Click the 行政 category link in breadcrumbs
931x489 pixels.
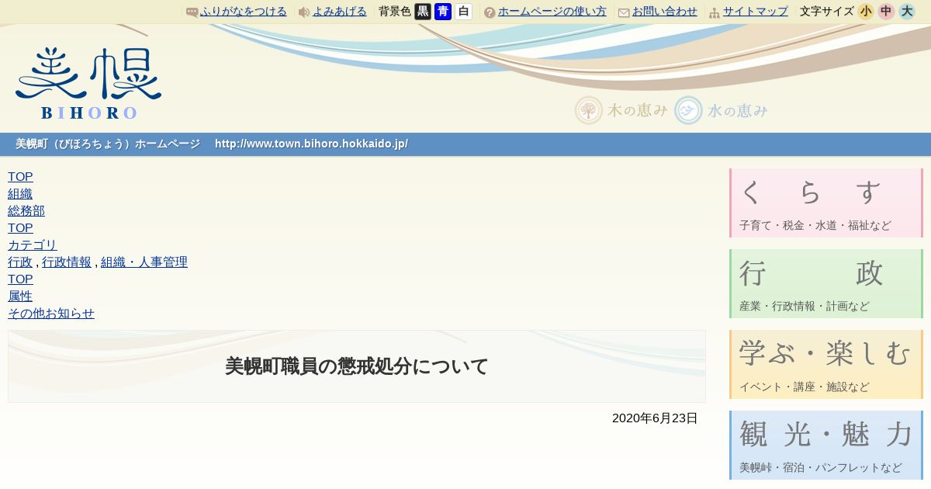pos(20,262)
